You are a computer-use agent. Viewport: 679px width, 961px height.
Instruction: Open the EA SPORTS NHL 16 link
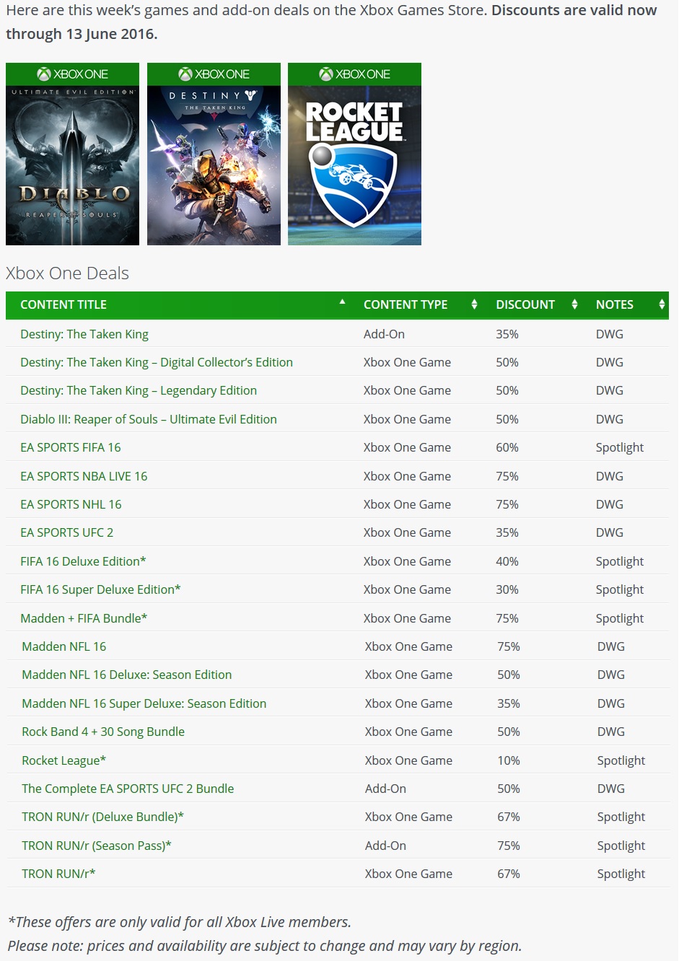(x=71, y=504)
